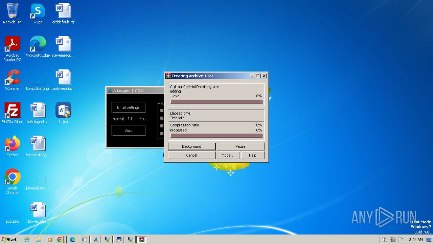Screen dimensions: 433x244
Task: Open the volume speaker tray icon
Action: click(384, 240)
